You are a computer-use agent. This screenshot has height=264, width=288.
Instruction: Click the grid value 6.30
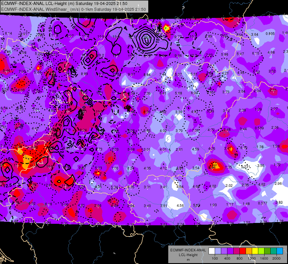tap(147, 112)
